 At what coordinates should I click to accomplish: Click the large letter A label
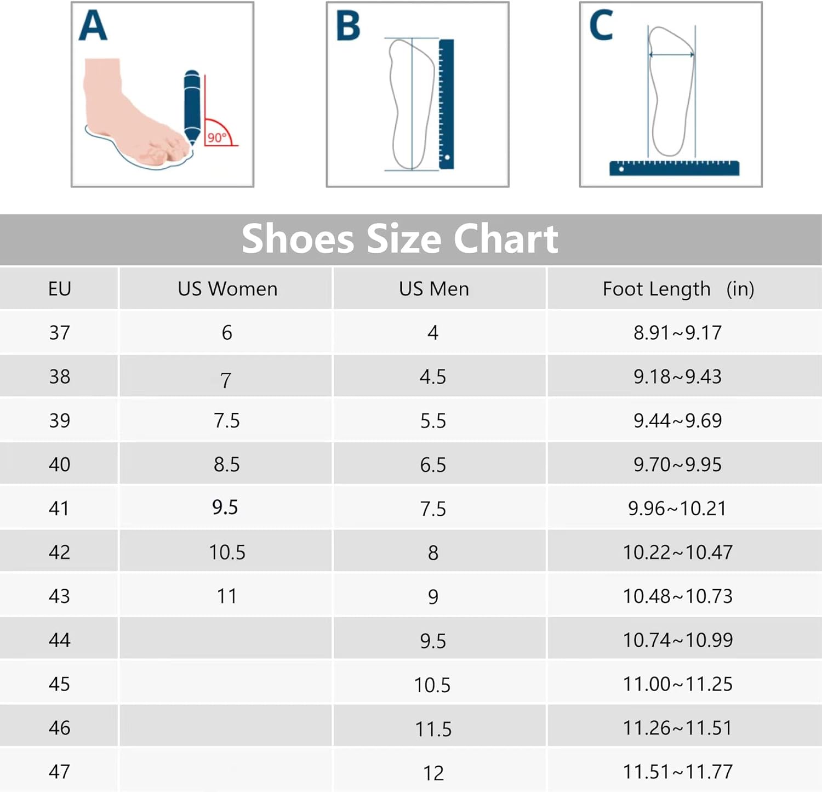(x=93, y=25)
